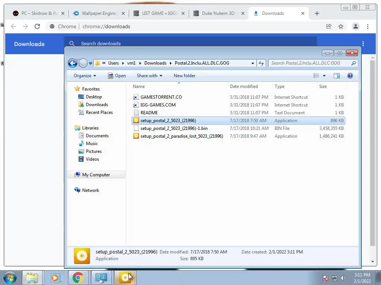Select the setup_postal_2_5023_(21996) application icon
Image resolution: width=381 pixels, height=285 pixels.
(x=136, y=121)
